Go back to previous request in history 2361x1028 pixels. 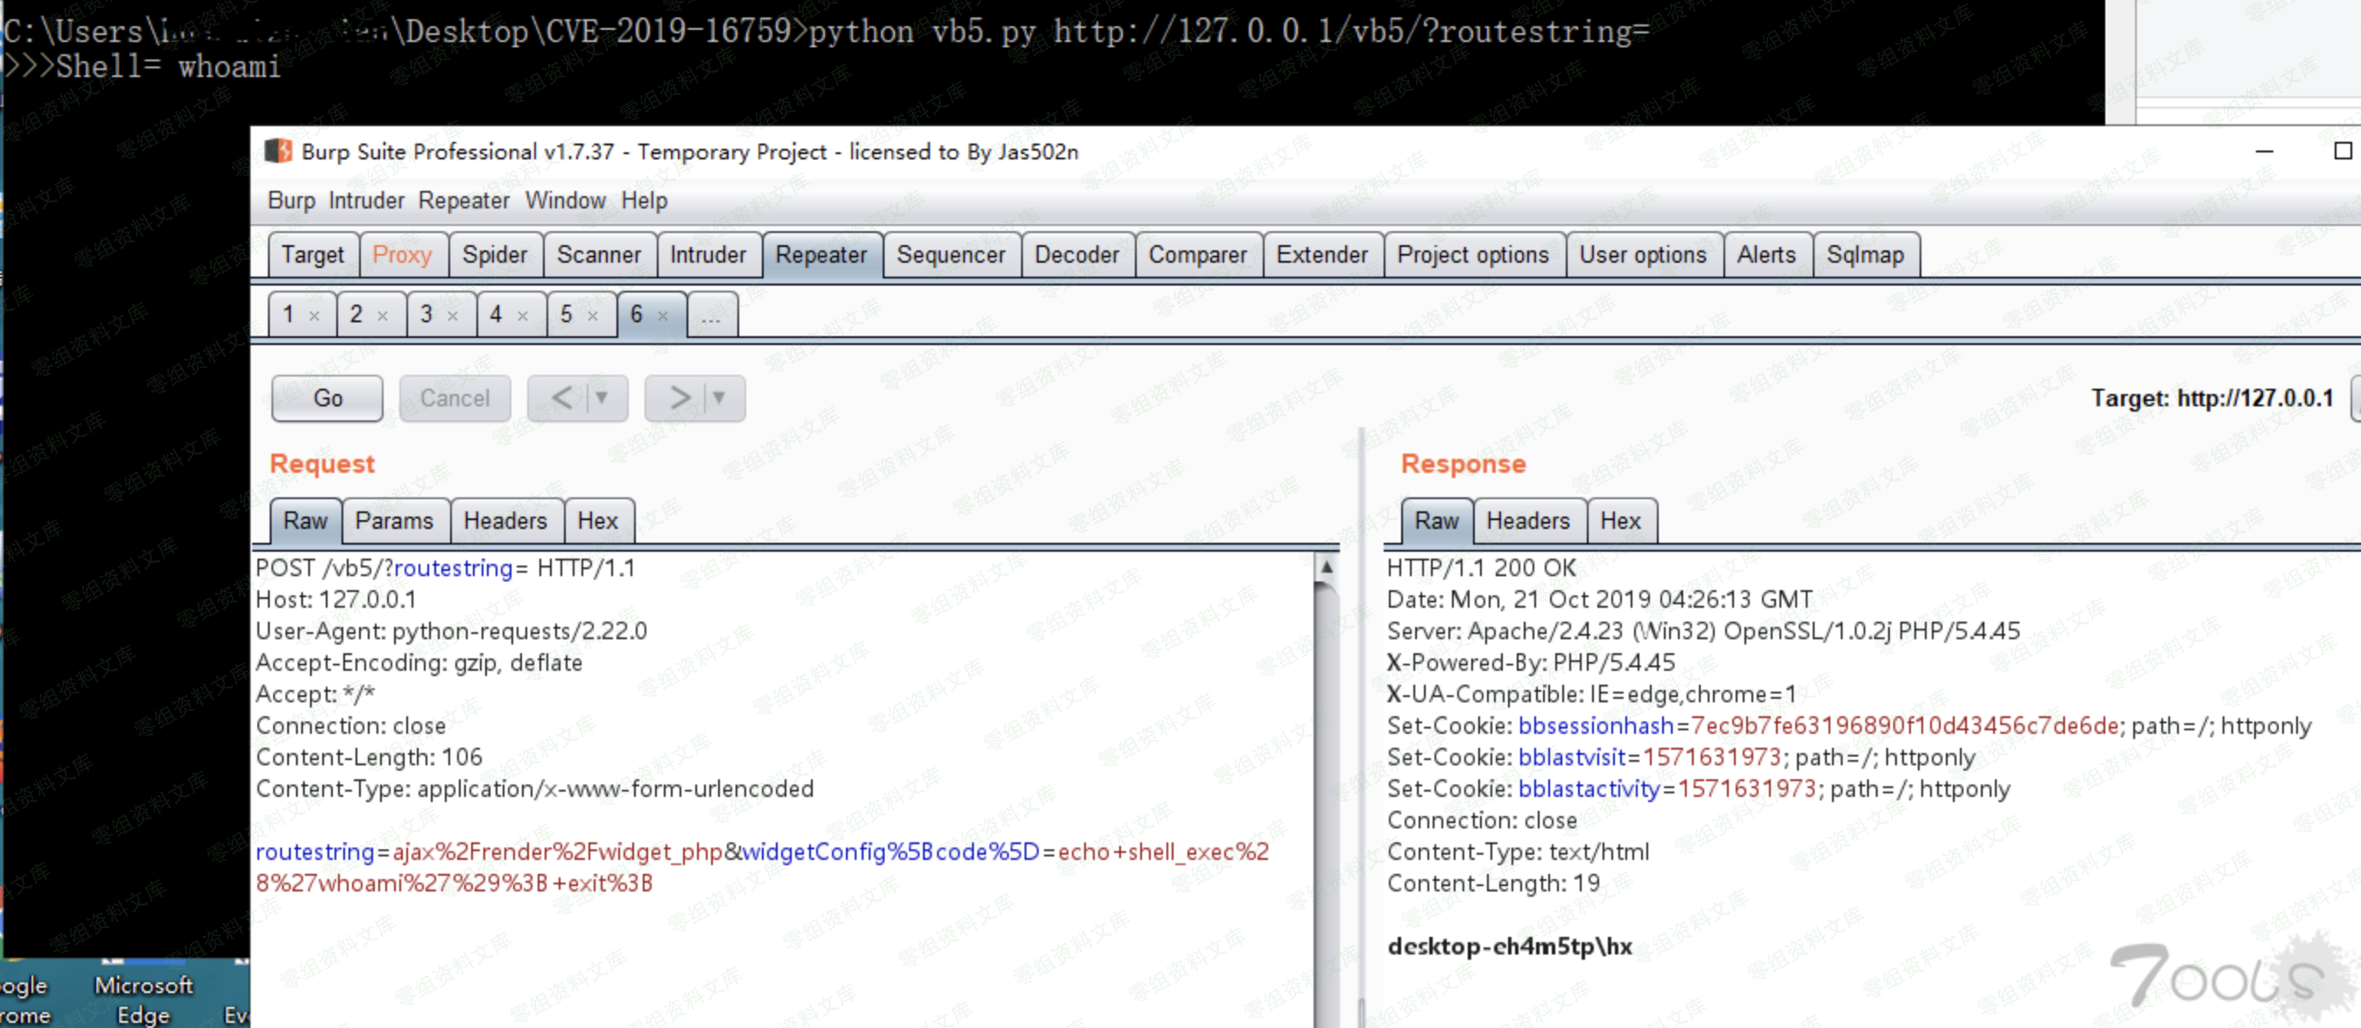pyautogui.click(x=562, y=398)
